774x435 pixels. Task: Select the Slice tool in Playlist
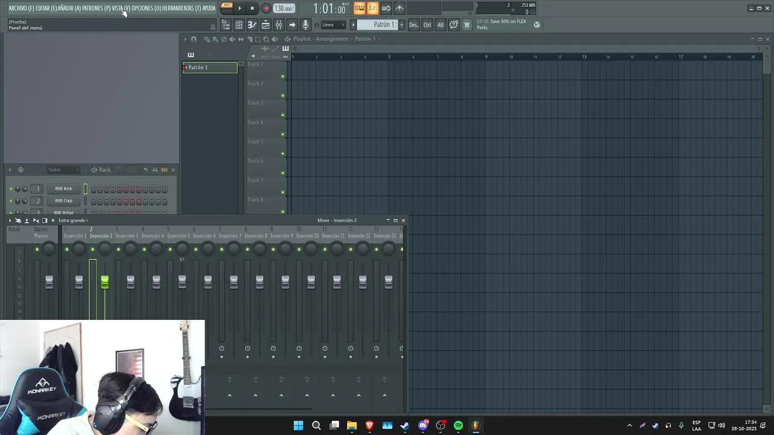click(x=250, y=39)
